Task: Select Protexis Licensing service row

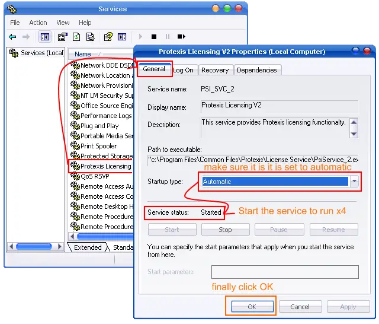Action: [101, 166]
